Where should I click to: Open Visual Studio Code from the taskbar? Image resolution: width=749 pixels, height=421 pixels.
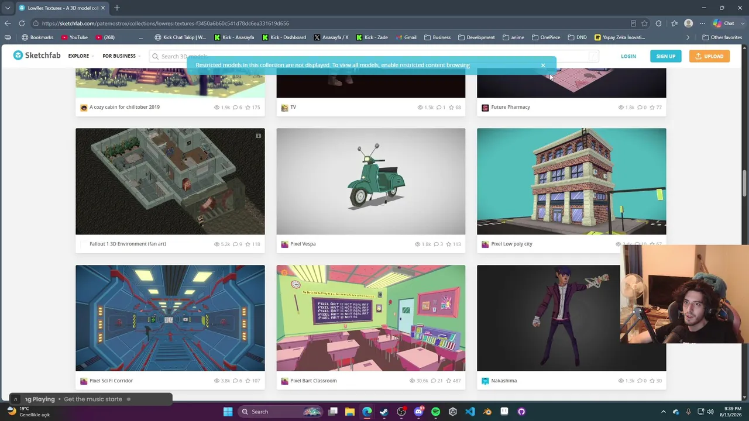point(470,412)
